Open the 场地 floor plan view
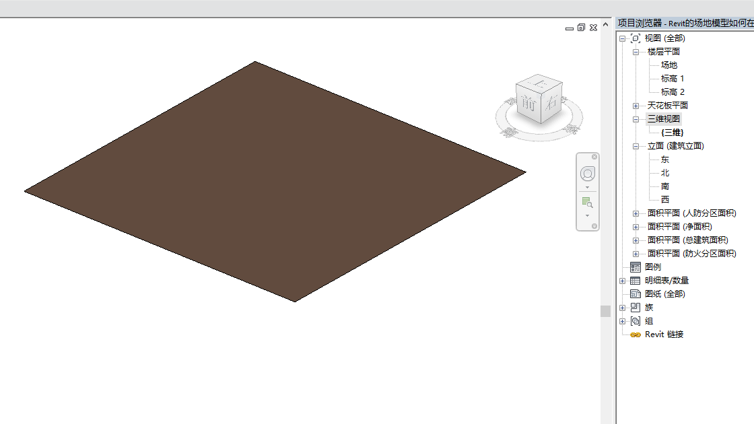Viewport: 754px width, 424px height. pos(669,65)
